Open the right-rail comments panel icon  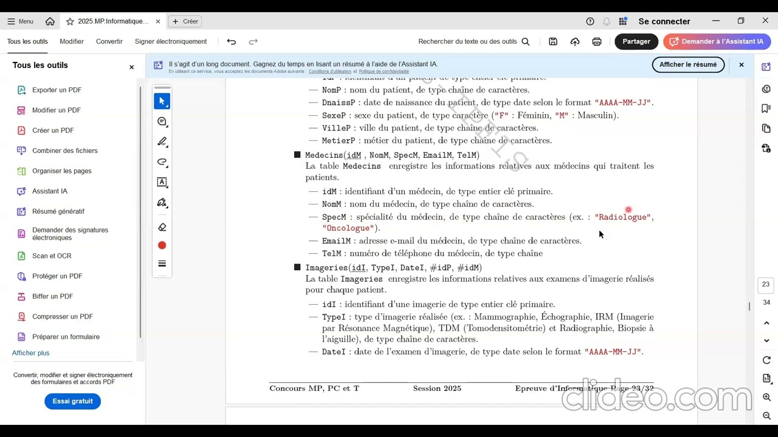point(766,89)
